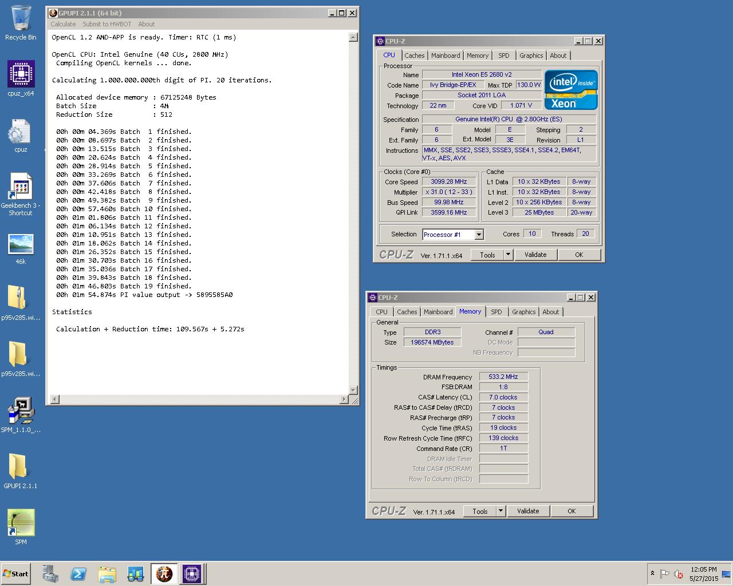Viewport: 733px width, 586px height.
Task: Click GPUPI horizontal scrollbar right arrow
Action: 344,399
